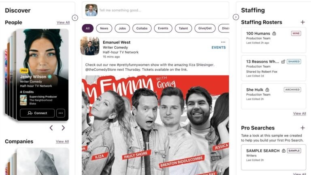Show next person card with right chevron
This screenshot has width=311, height=175.
[x=63, y=128]
